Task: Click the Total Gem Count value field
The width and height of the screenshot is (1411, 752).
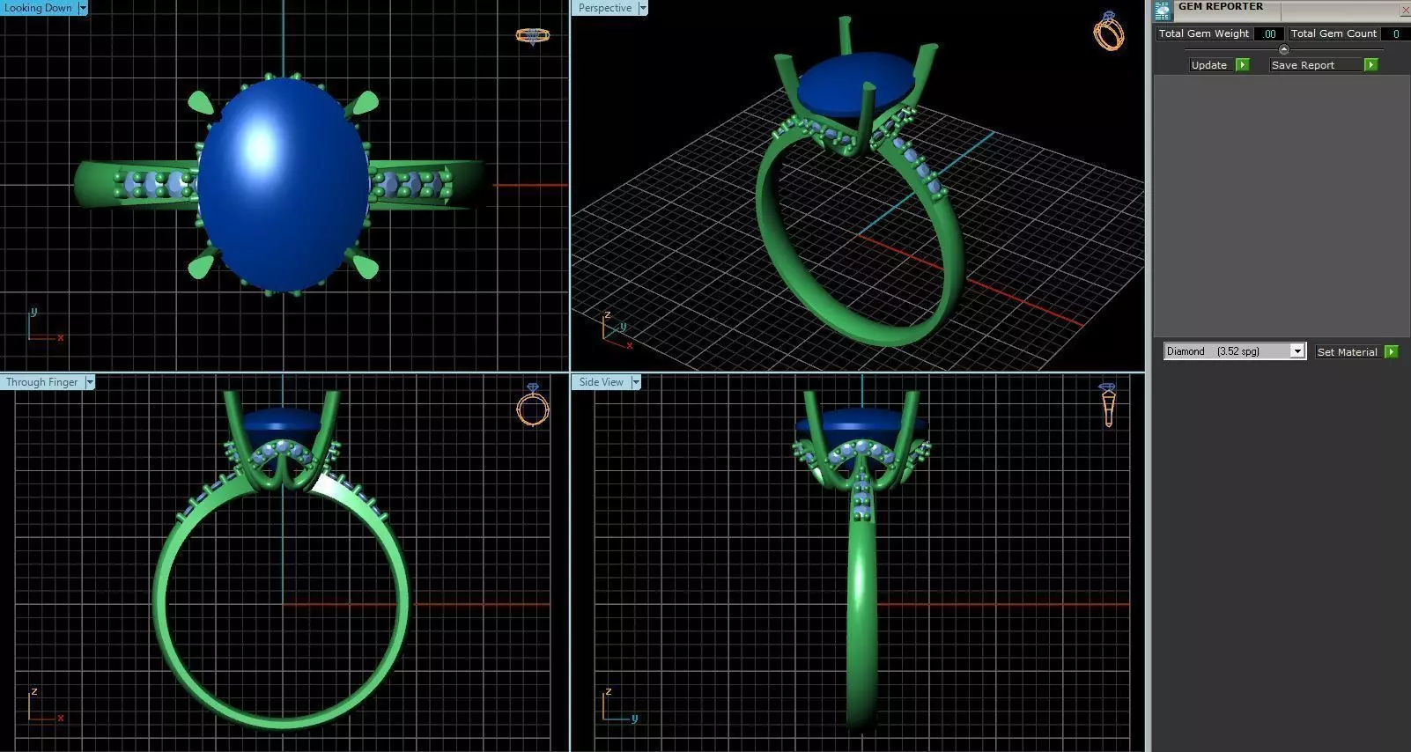Action: point(1395,33)
